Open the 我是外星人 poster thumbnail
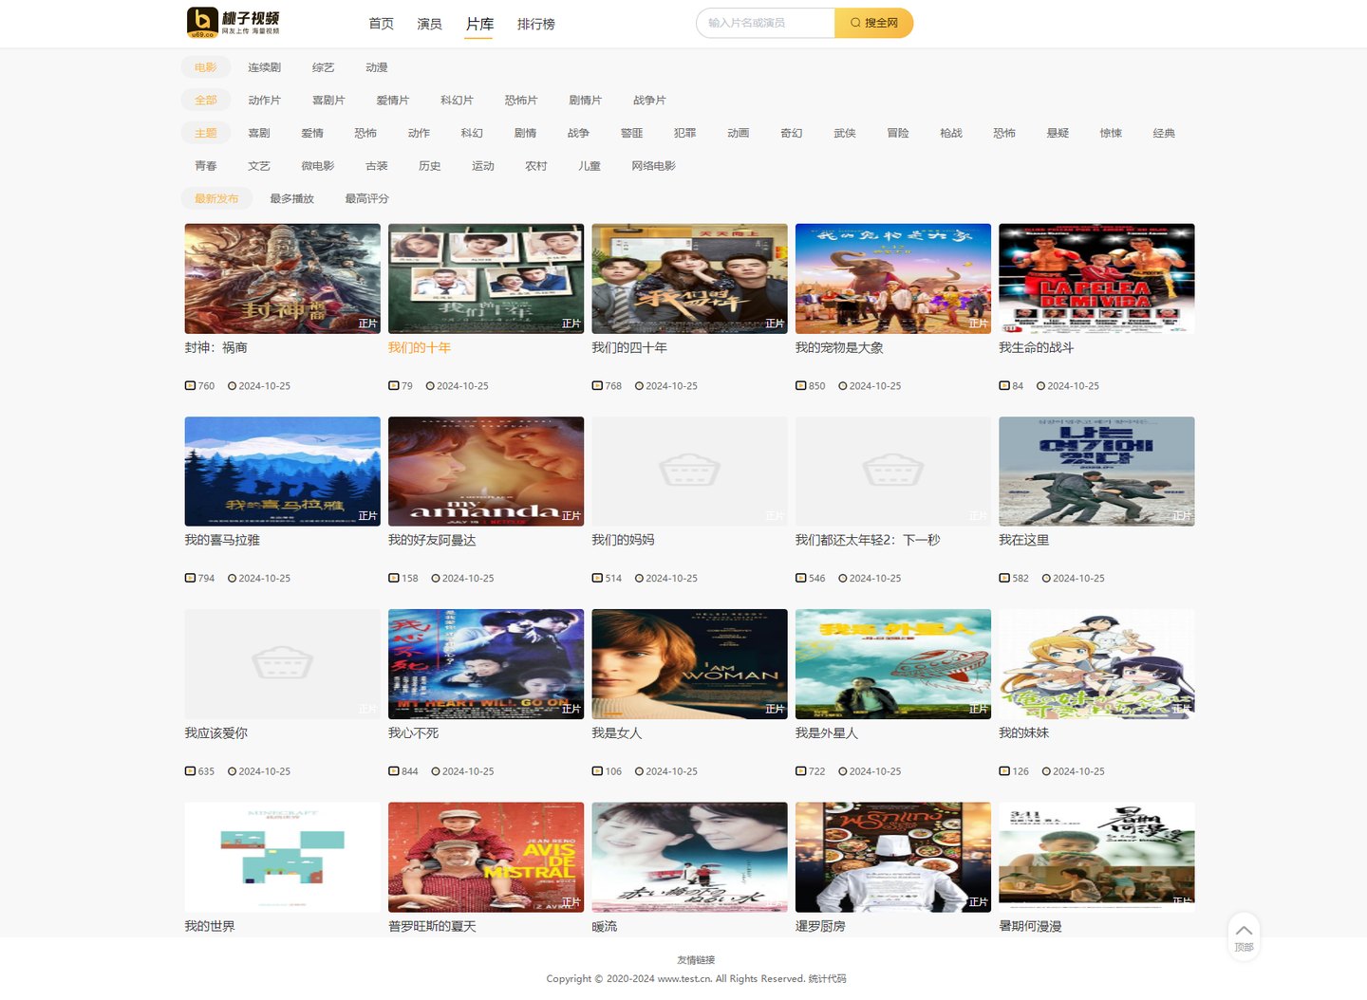 [893, 664]
